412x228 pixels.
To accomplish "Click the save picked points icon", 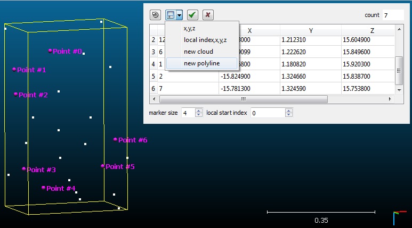I will 171,15.
